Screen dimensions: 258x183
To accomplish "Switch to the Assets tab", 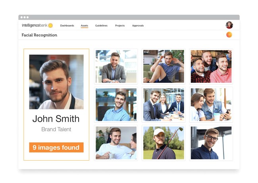I will [85, 25].
